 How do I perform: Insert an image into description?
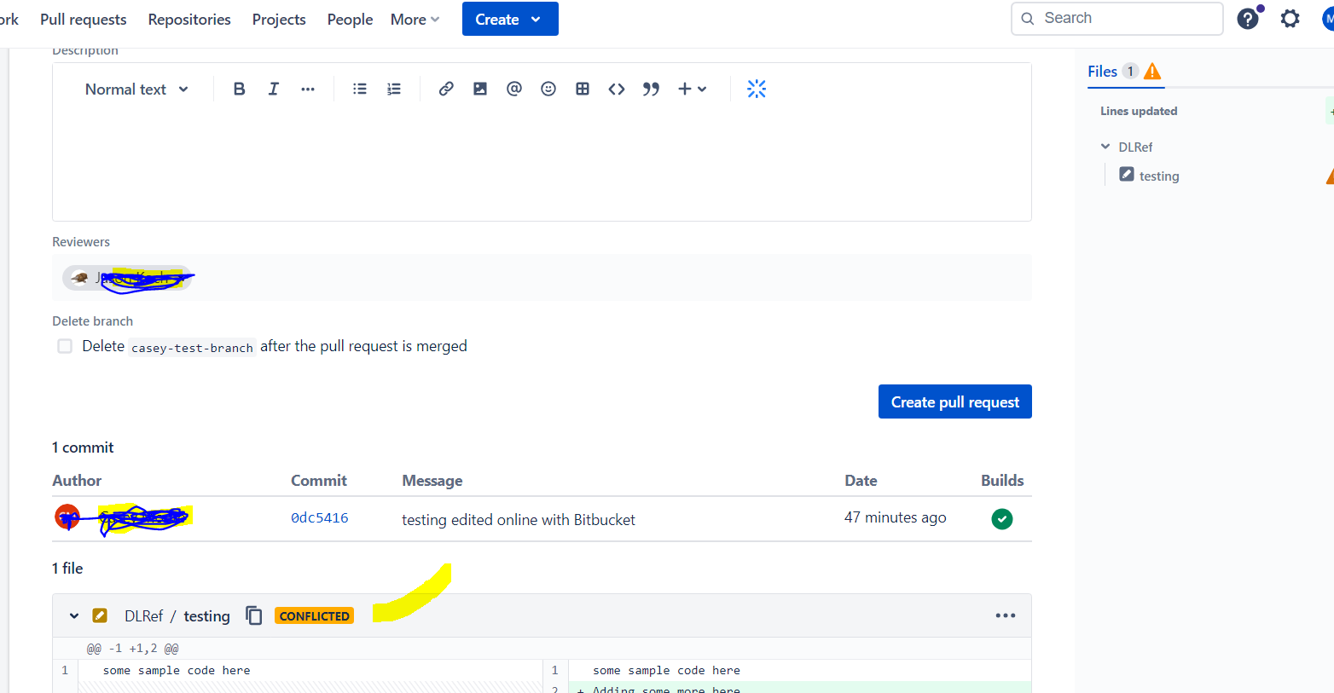coord(480,89)
